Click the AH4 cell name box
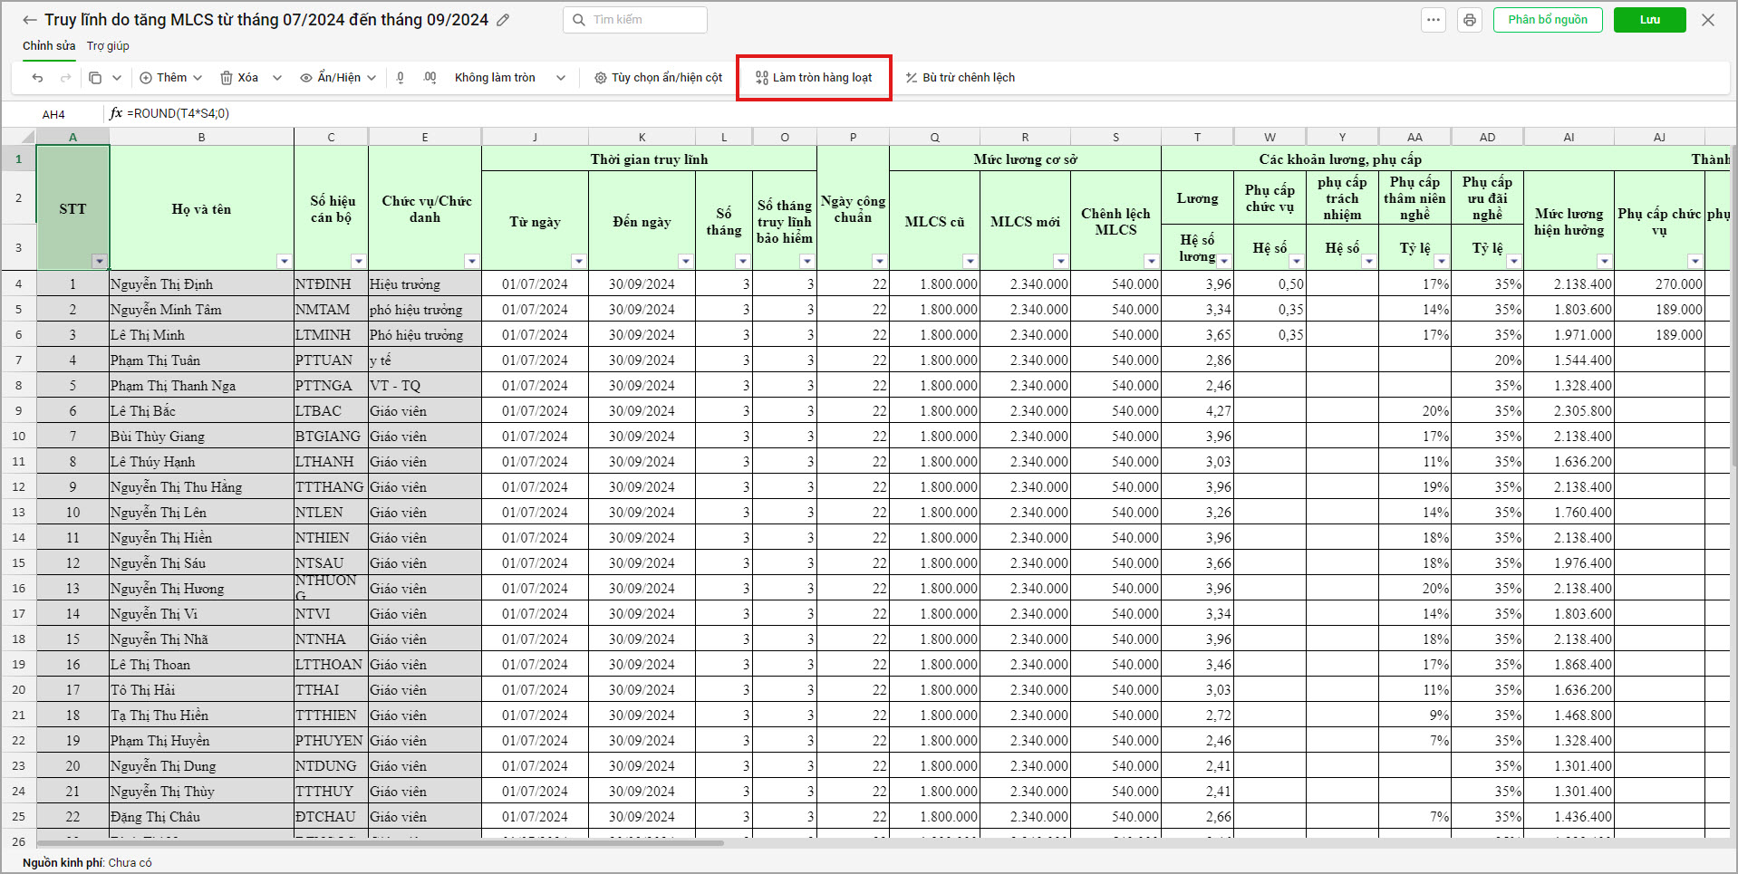Screen dimensions: 1738x874 53,114
